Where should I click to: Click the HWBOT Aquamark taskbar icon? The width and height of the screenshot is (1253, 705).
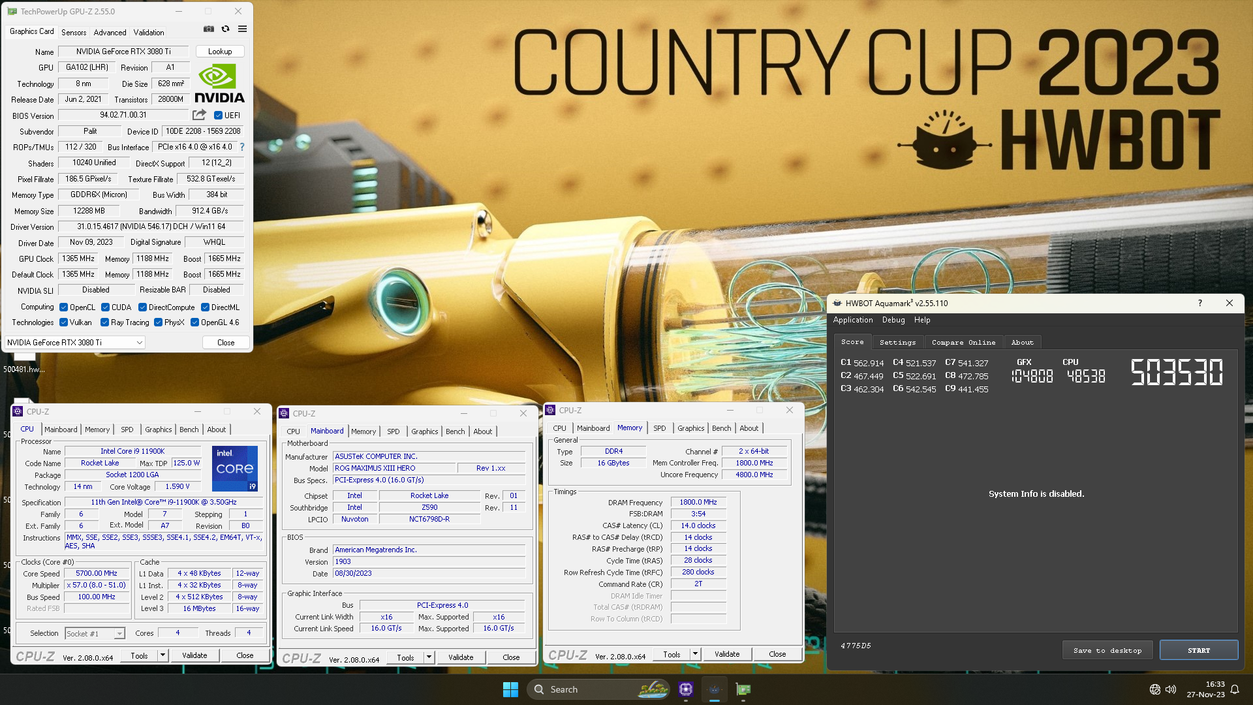[x=715, y=689]
